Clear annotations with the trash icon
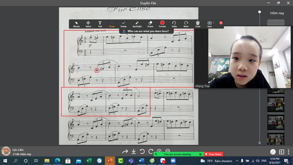Image resolution: width=293 pixels, height=165 pixels. point(198,24)
